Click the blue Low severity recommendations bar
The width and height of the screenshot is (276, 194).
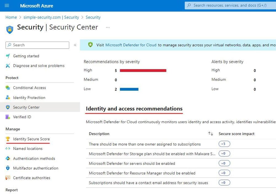(x=129, y=89)
